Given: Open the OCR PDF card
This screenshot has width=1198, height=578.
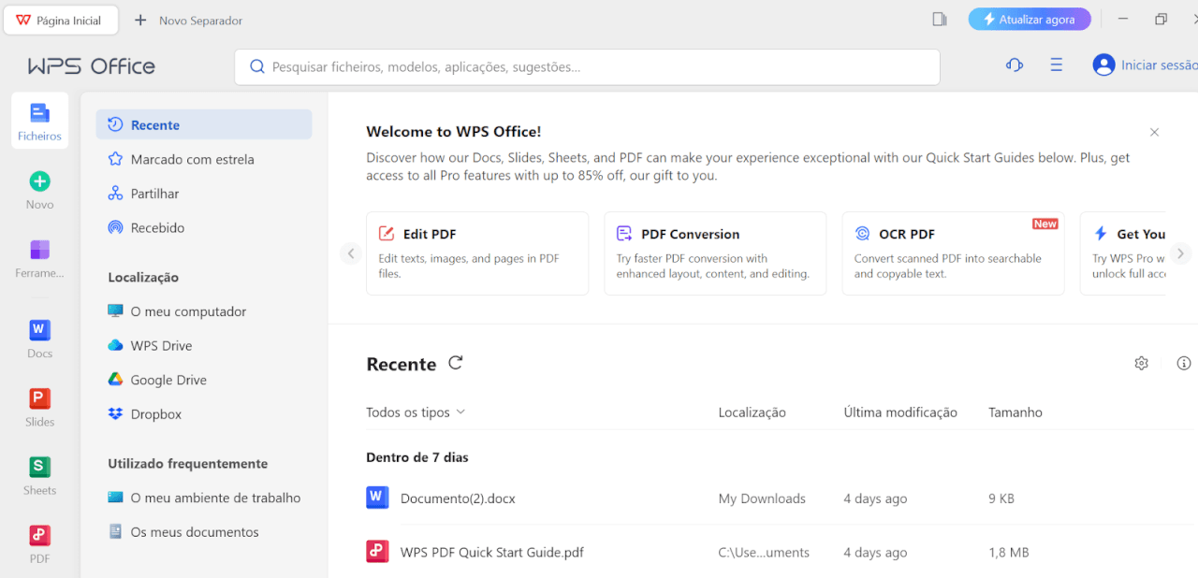Looking at the screenshot, I should pyautogui.click(x=953, y=253).
